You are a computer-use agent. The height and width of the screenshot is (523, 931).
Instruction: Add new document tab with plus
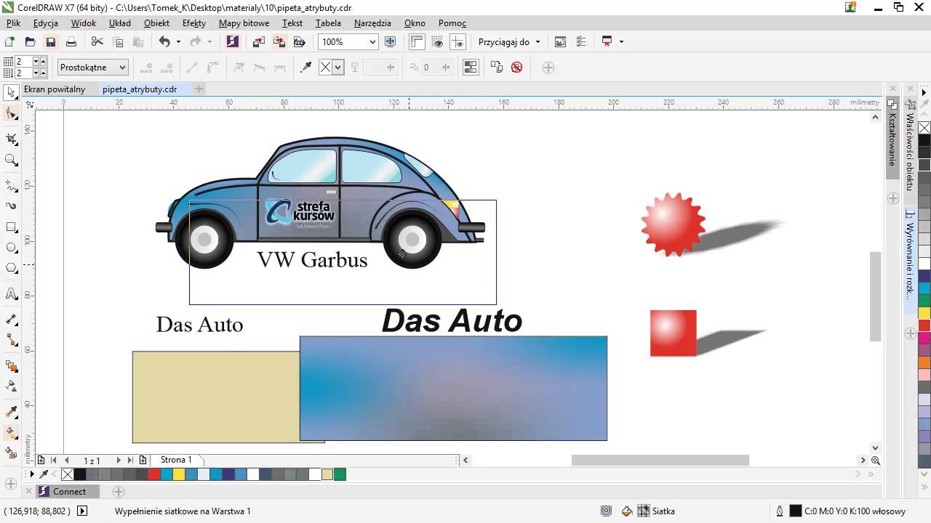199,89
